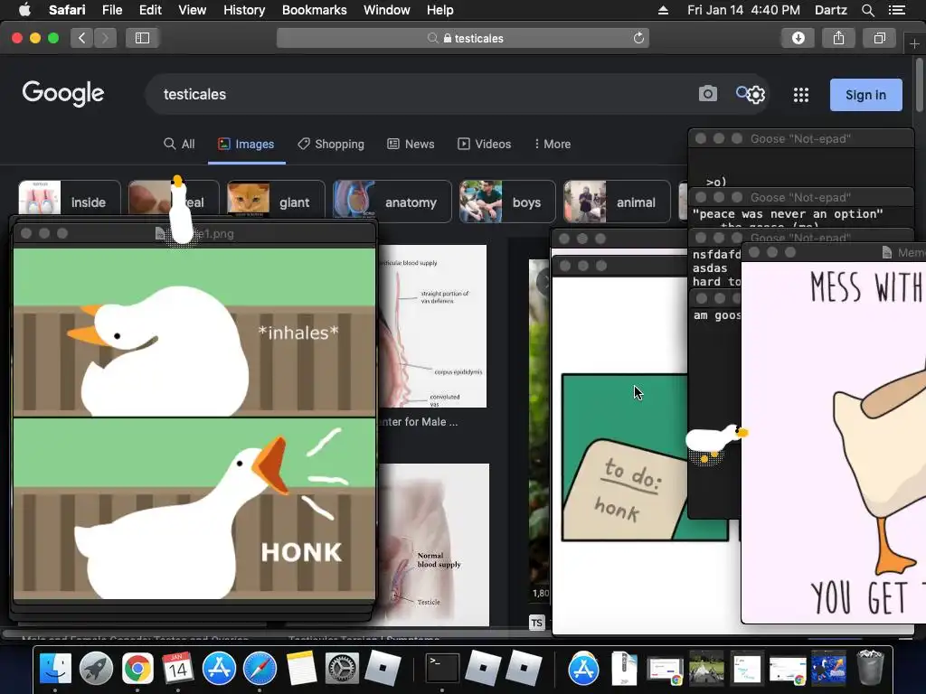
Task: Switch to the Shopping tab
Action: pos(331,144)
